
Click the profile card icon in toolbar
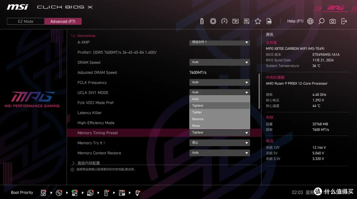pyautogui.click(x=235, y=21)
